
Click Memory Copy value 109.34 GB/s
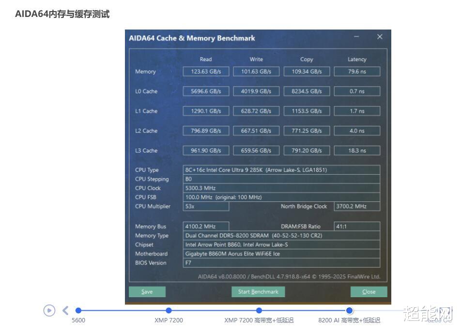307,72
